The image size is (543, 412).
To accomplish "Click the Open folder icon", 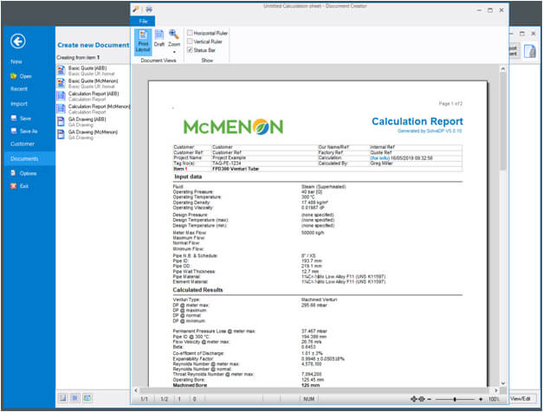I will (x=14, y=76).
